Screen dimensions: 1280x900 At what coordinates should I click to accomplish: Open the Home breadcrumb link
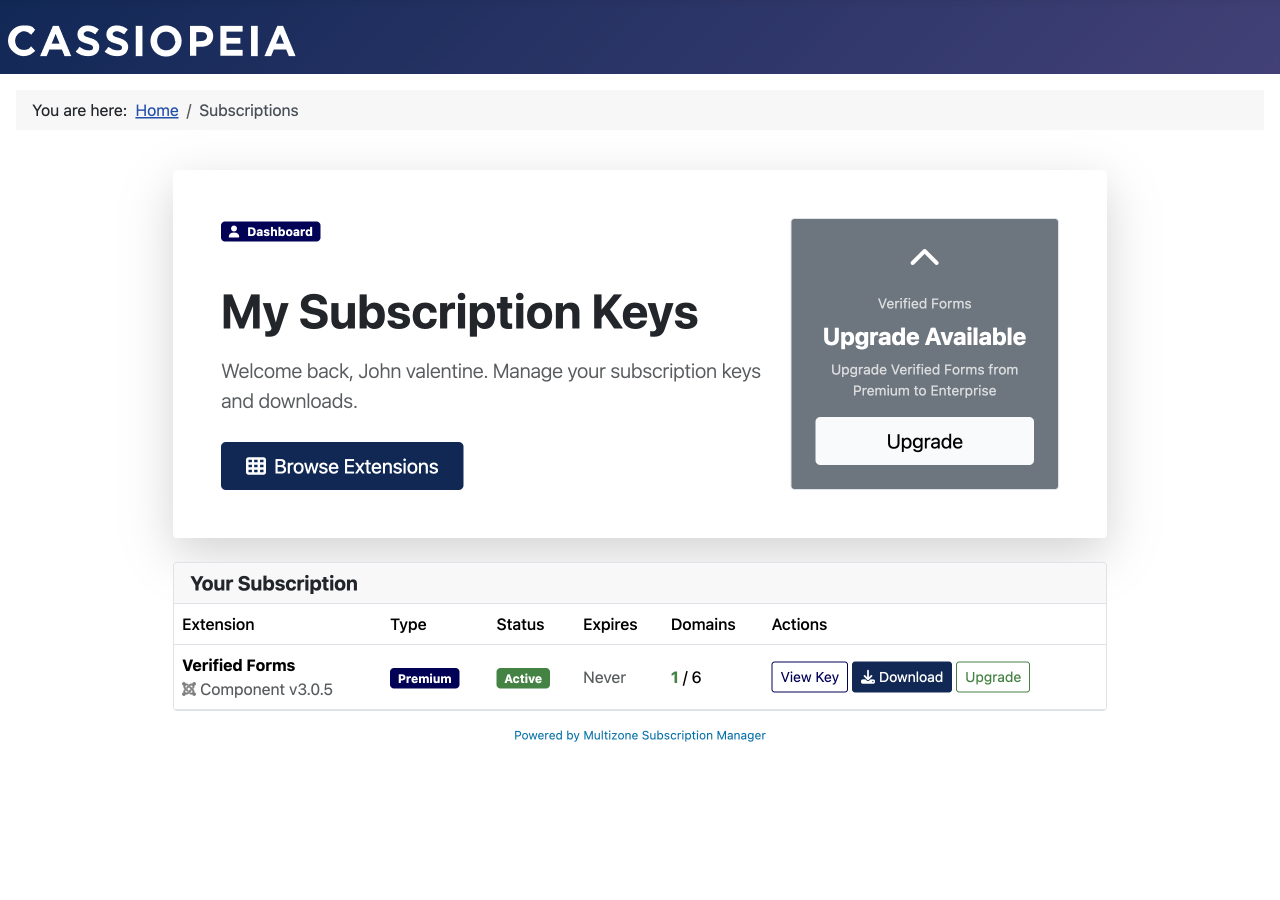pyautogui.click(x=156, y=110)
